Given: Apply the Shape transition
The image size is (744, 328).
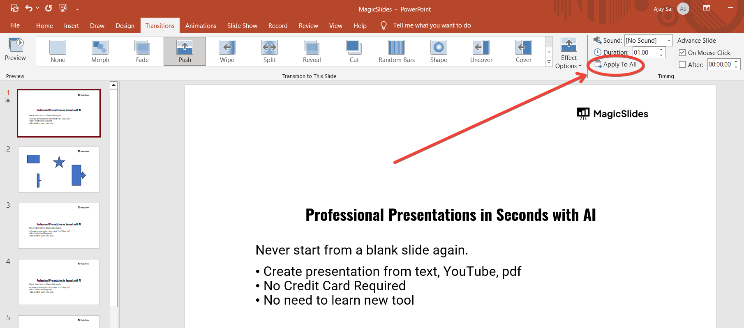Looking at the screenshot, I should pos(439,51).
